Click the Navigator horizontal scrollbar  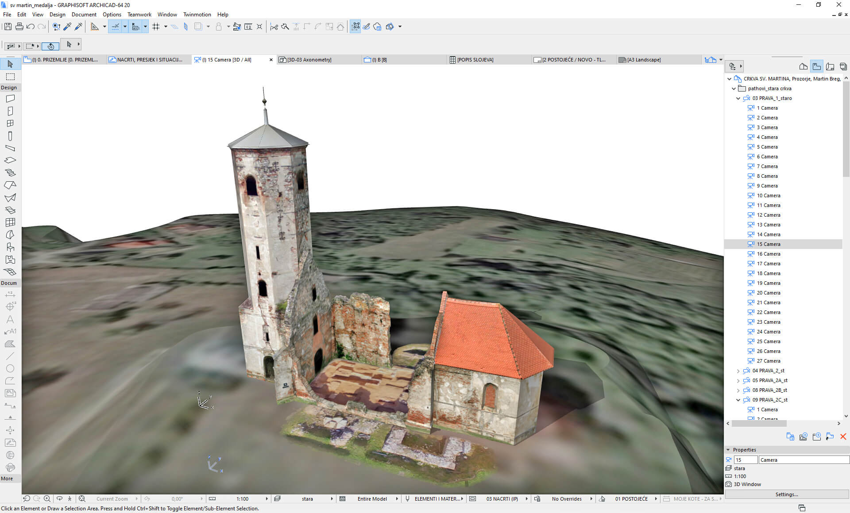click(759, 423)
